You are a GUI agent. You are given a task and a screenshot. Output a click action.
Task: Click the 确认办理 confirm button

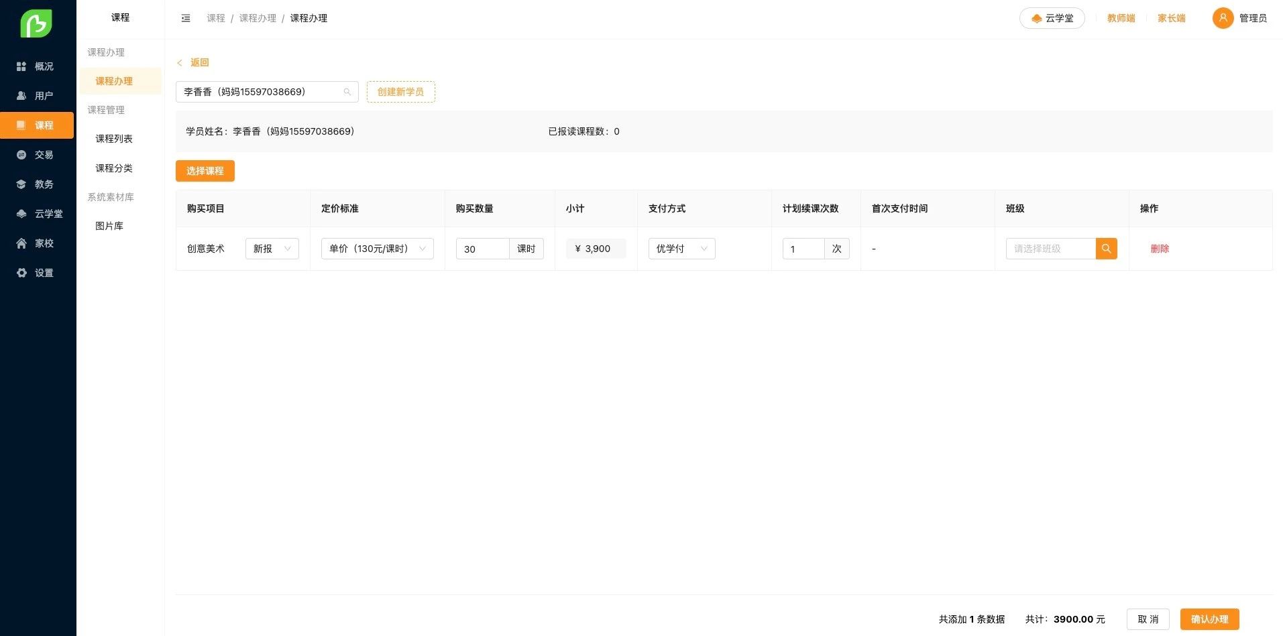click(1209, 619)
